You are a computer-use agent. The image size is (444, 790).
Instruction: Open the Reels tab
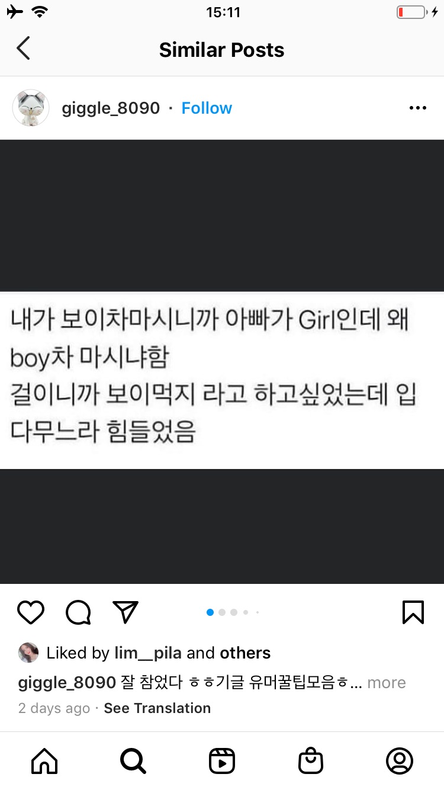222,761
